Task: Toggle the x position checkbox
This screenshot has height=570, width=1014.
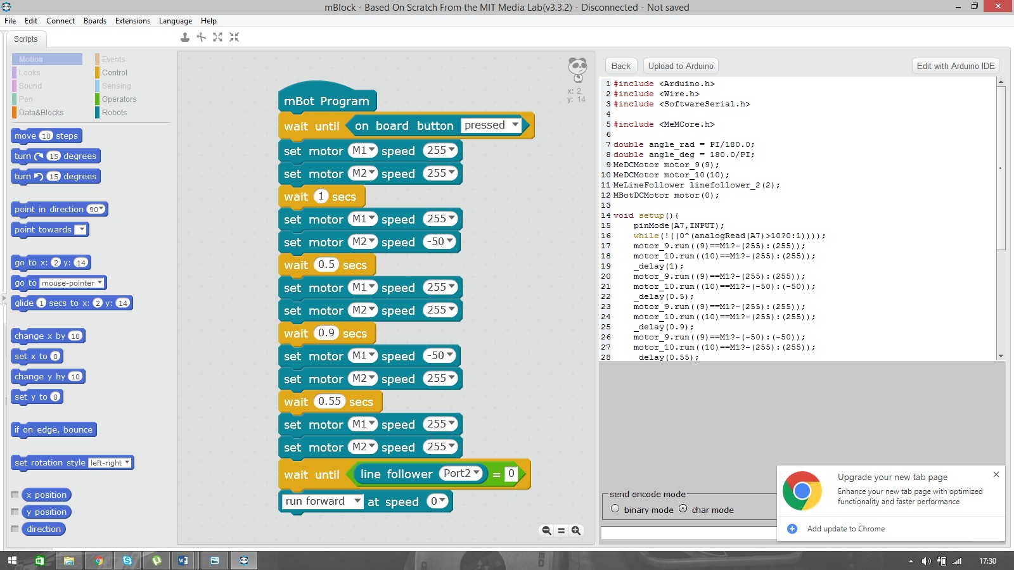Action: (x=15, y=495)
